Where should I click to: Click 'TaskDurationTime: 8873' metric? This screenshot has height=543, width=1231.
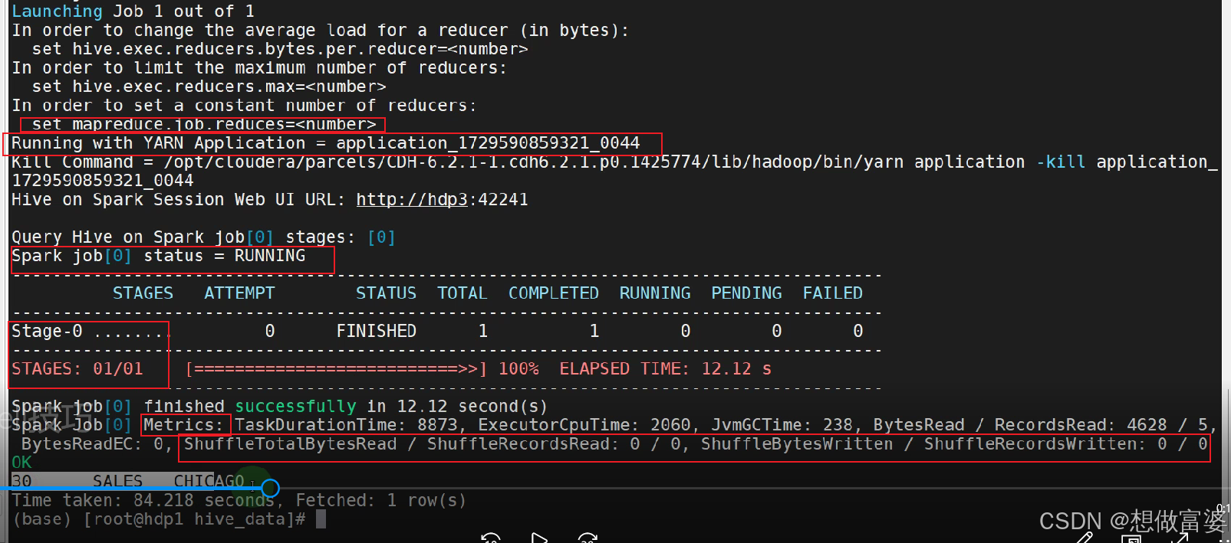coord(346,425)
